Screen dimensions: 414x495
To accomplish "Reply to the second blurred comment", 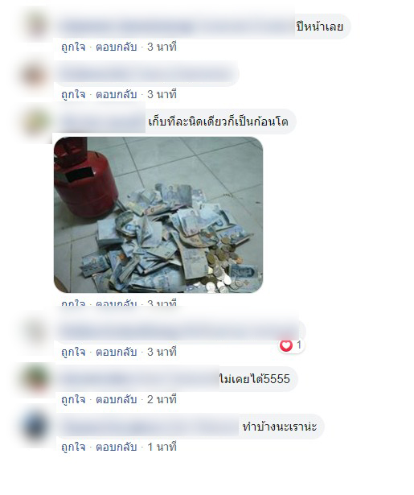I will click(x=116, y=94).
